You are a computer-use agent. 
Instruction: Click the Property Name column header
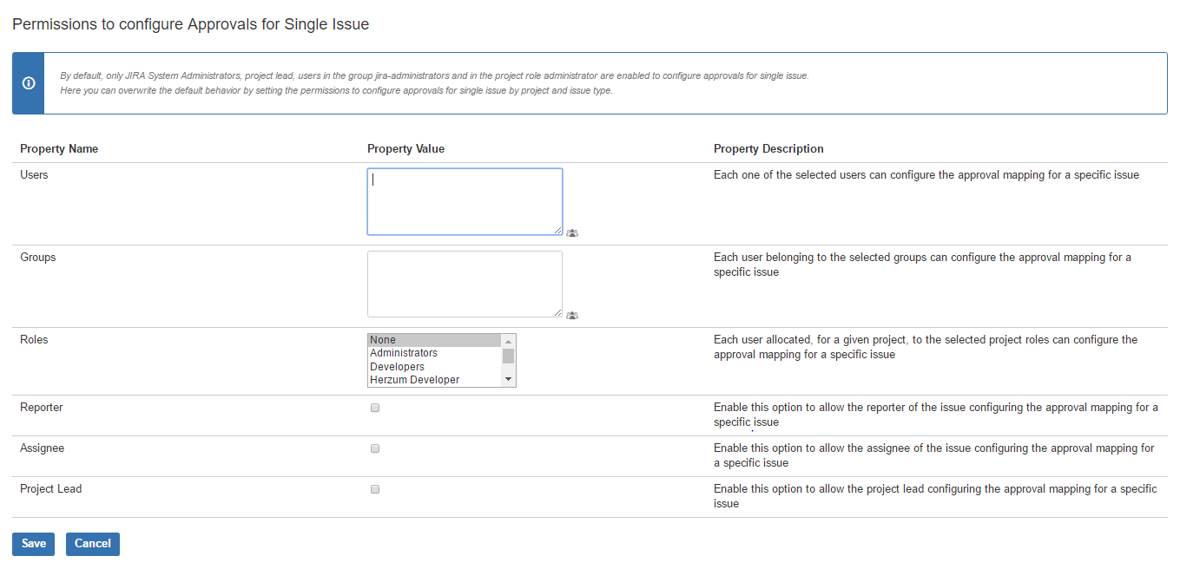point(59,149)
